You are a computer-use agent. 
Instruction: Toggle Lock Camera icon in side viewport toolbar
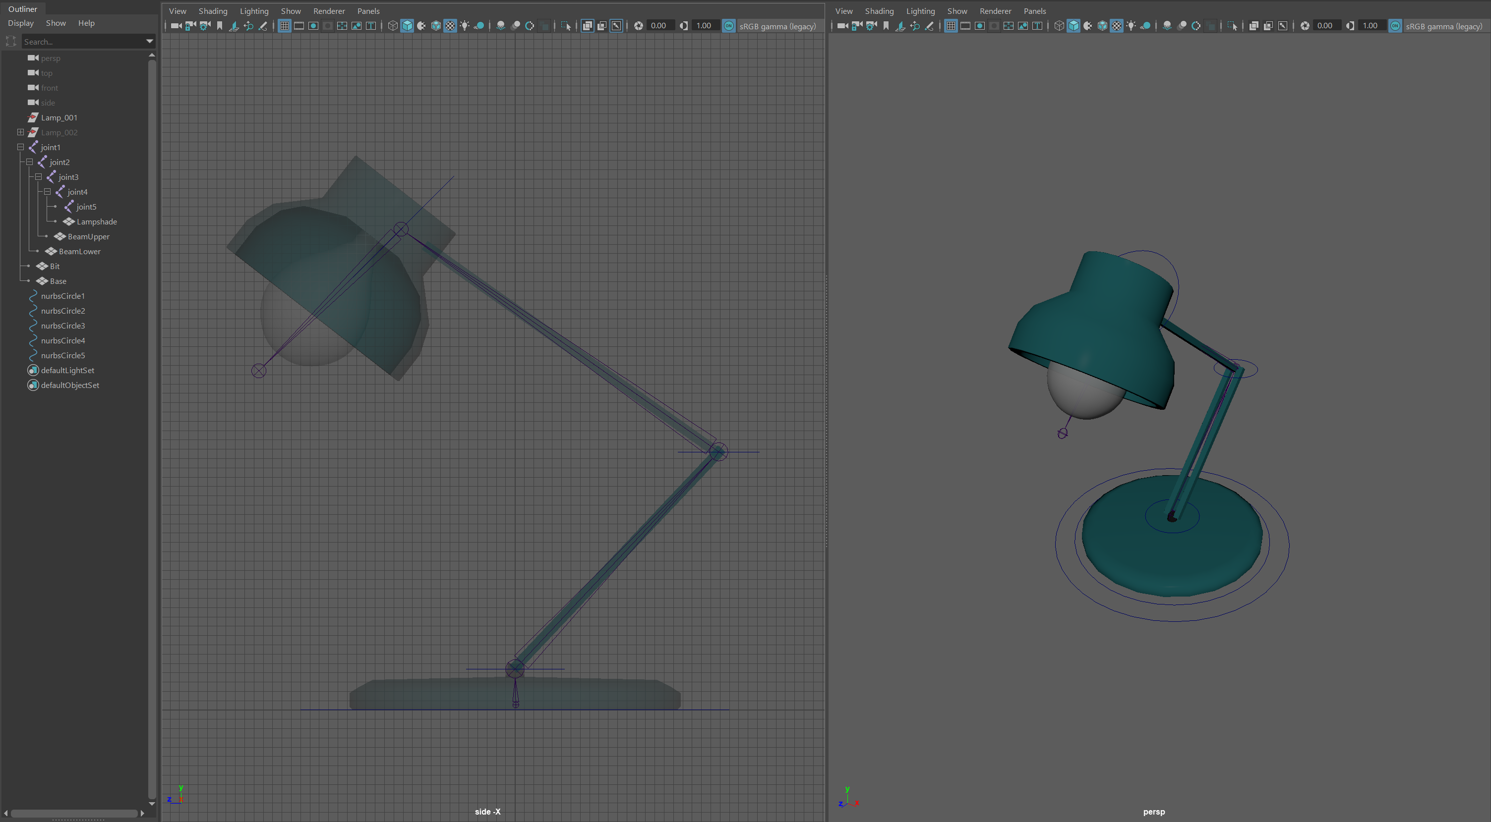click(190, 26)
